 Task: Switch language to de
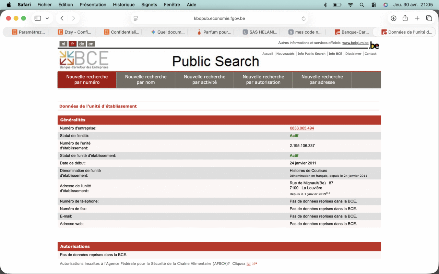[82, 44]
